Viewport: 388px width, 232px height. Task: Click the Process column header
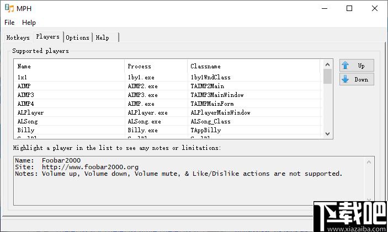coord(156,66)
